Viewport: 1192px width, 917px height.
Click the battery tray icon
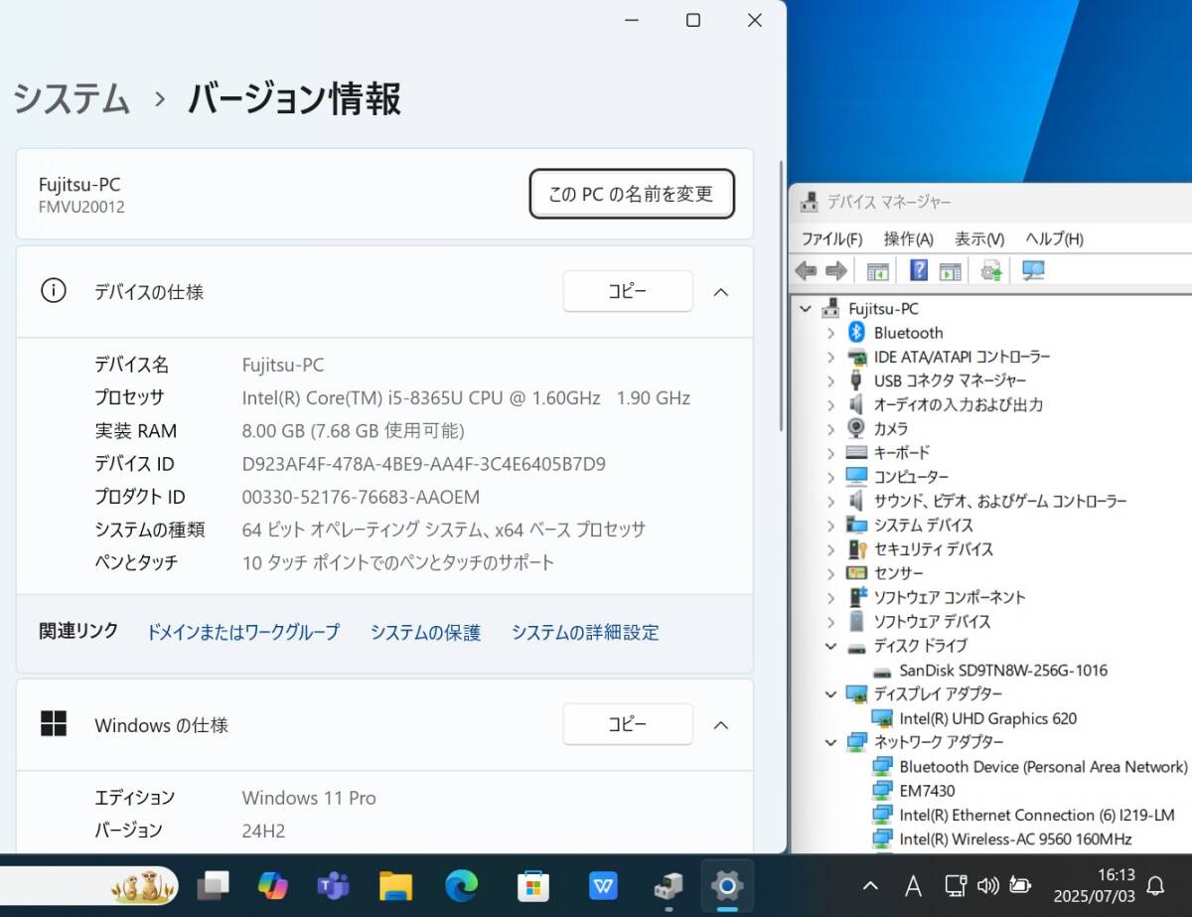click(x=1020, y=884)
